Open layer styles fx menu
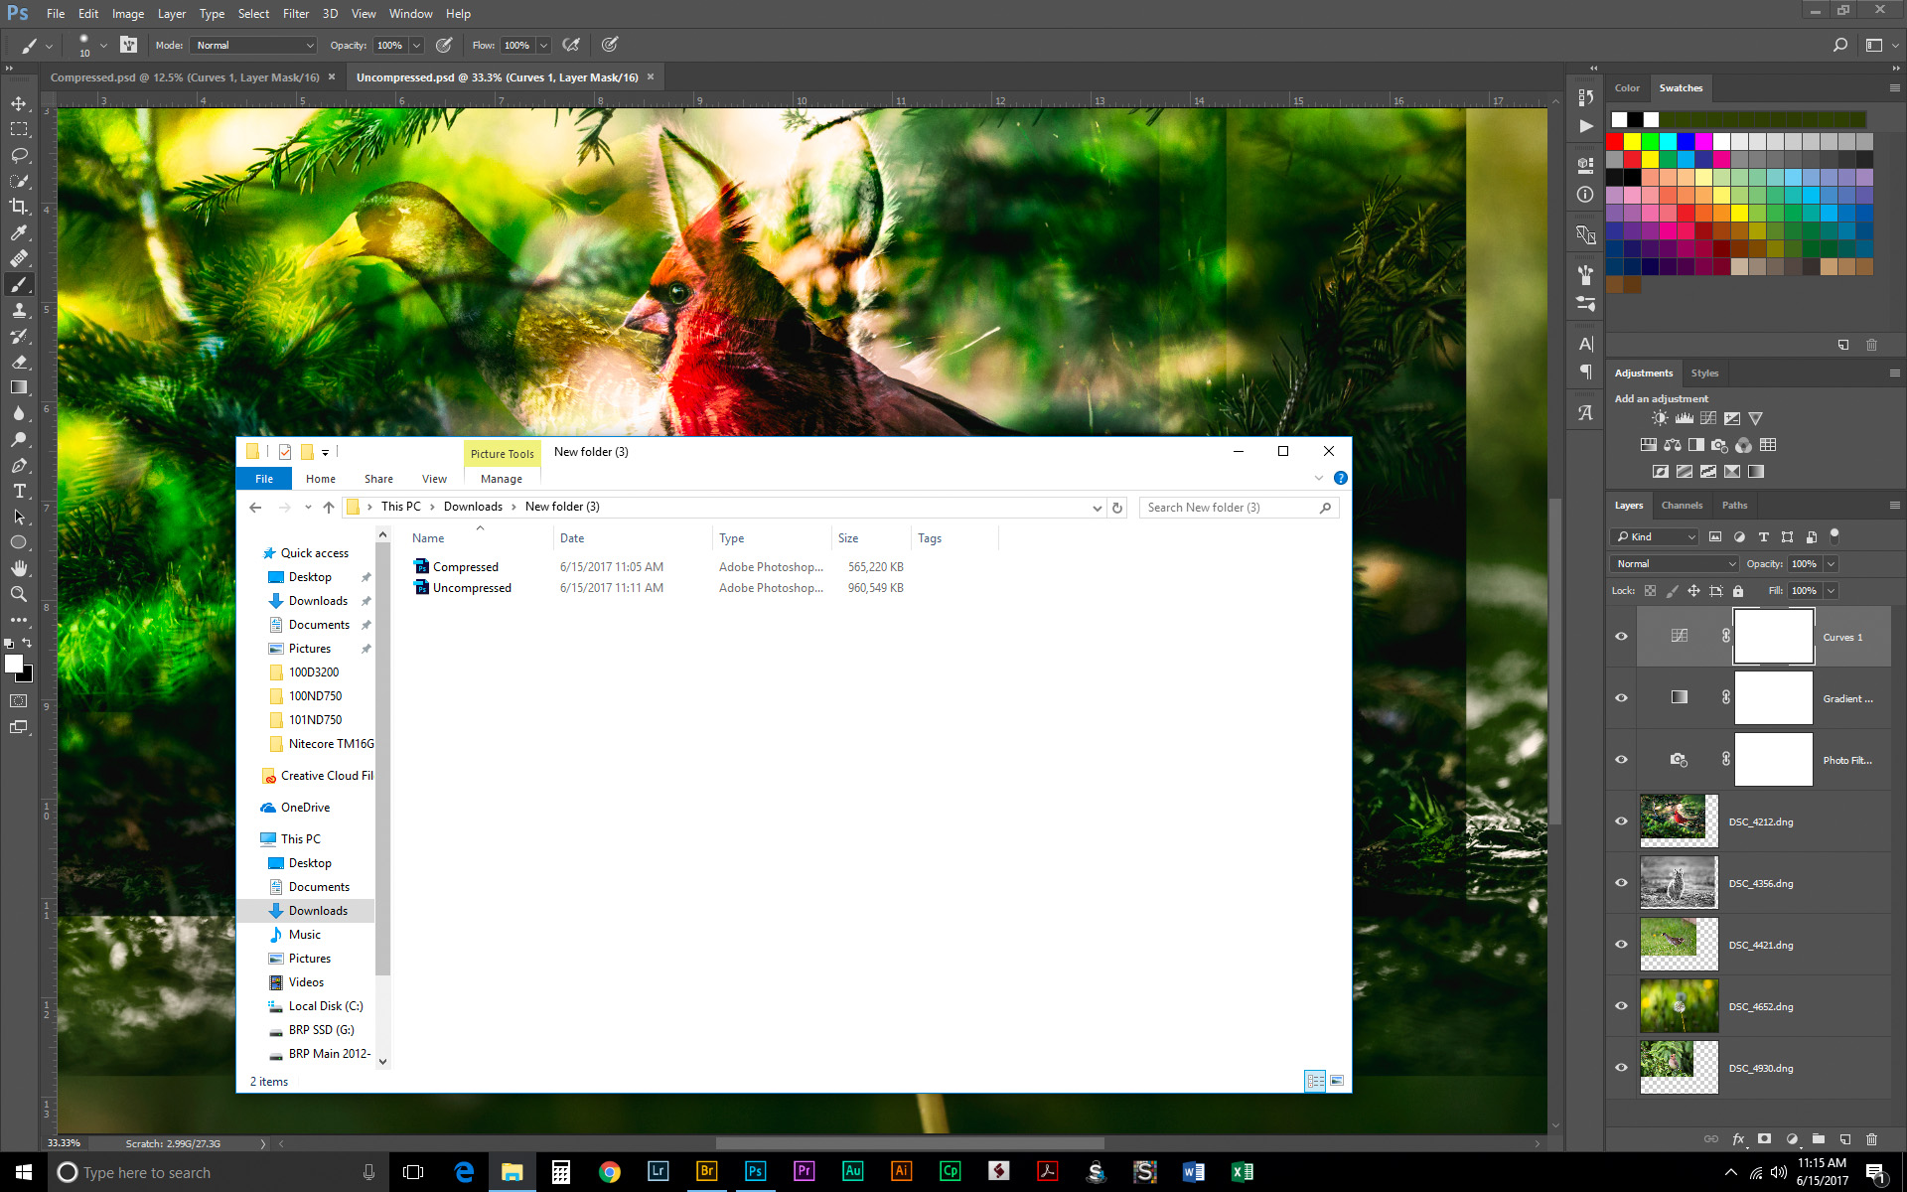 coord(1738,1139)
